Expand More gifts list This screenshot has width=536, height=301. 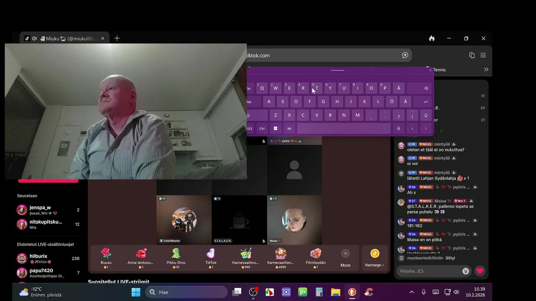[345, 258]
